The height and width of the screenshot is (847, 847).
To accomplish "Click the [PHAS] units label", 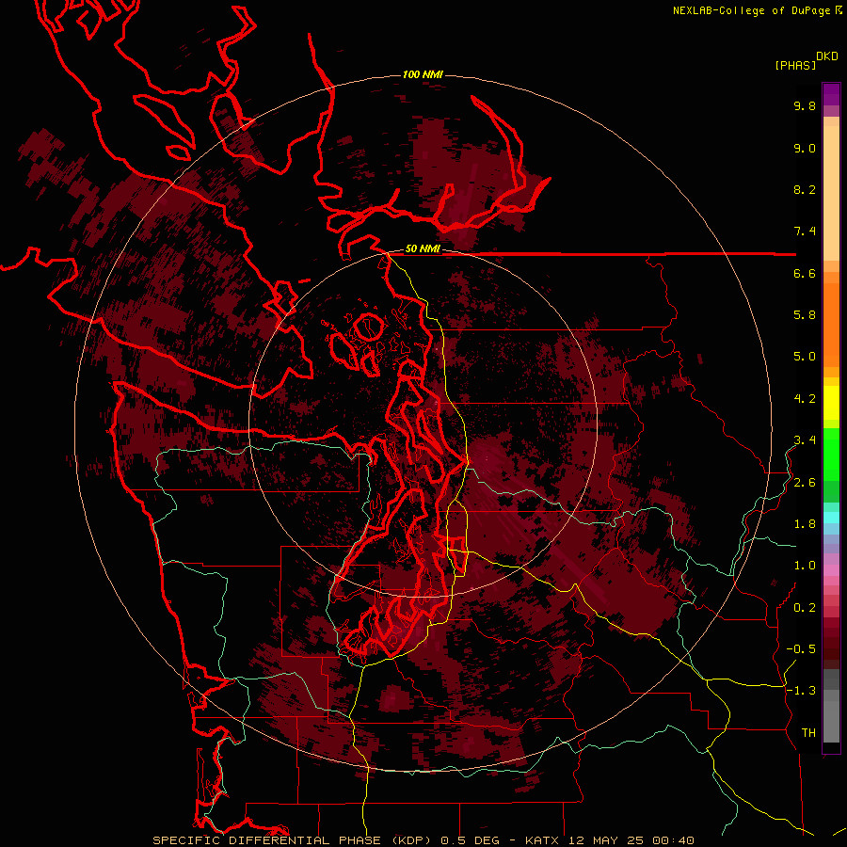I will (795, 65).
